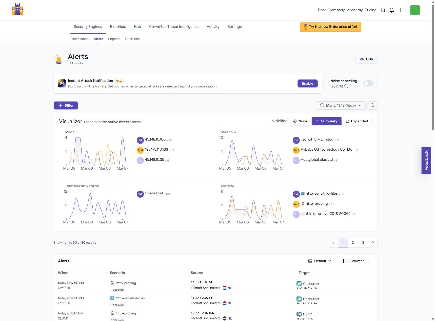435x321 pixels.
Task: Click the 1st rank badge for Techoff Srv Limited
Action: tap(296, 140)
